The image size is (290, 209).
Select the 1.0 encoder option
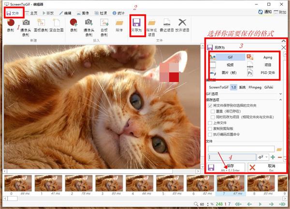tap(233, 87)
